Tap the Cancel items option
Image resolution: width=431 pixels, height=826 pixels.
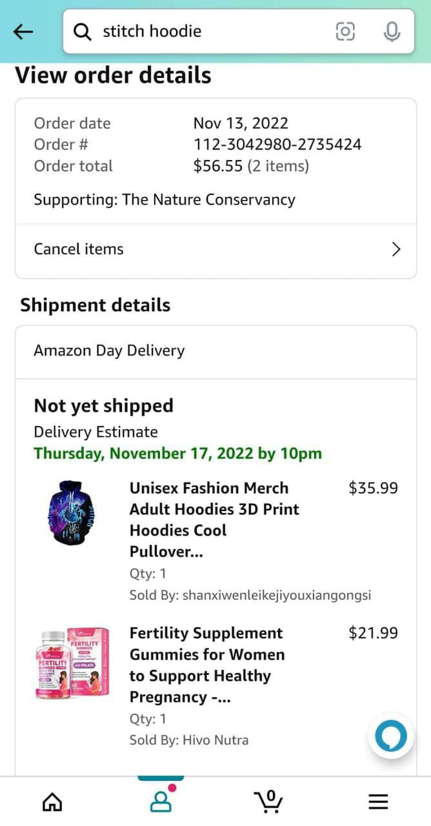[x=79, y=249]
